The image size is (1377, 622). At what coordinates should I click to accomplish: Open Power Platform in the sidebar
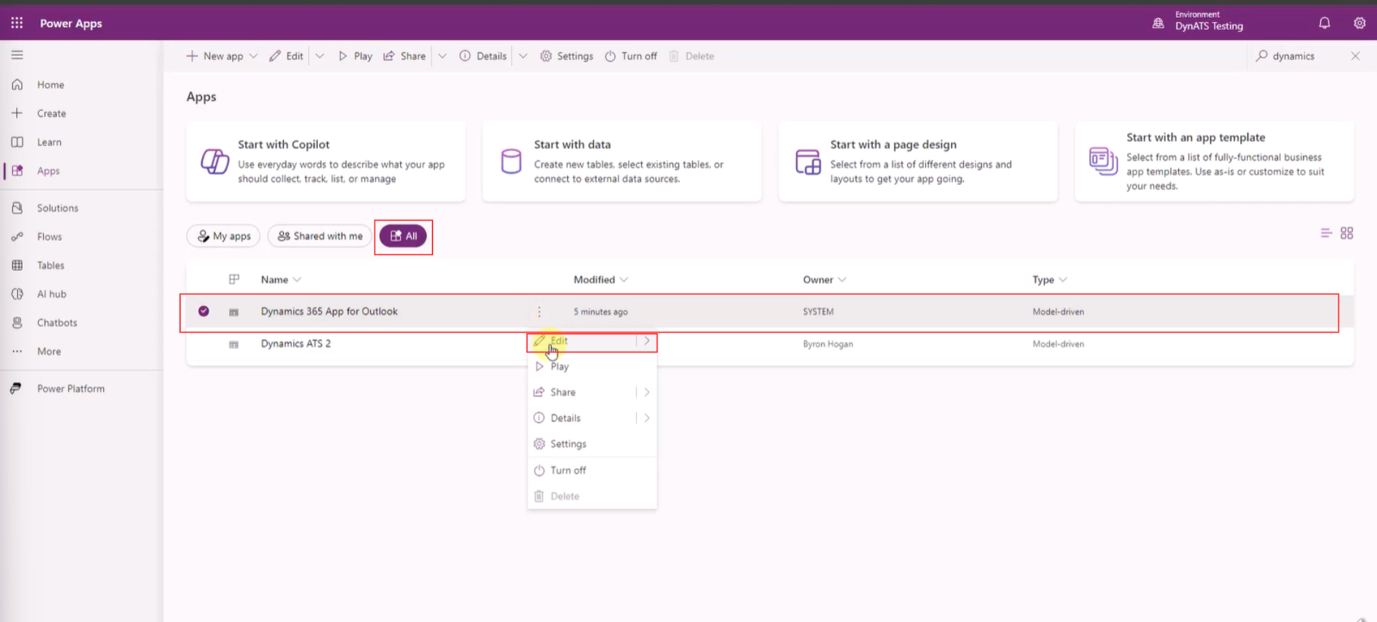[x=70, y=388]
